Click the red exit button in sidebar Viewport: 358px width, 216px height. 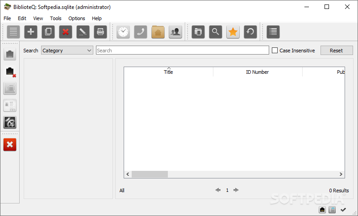10,144
